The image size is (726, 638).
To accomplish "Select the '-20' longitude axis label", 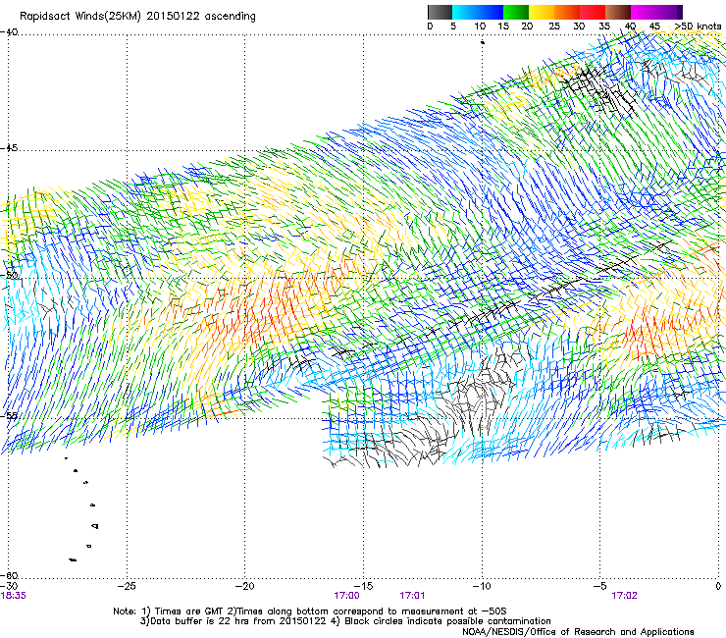I will tap(245, 586).
